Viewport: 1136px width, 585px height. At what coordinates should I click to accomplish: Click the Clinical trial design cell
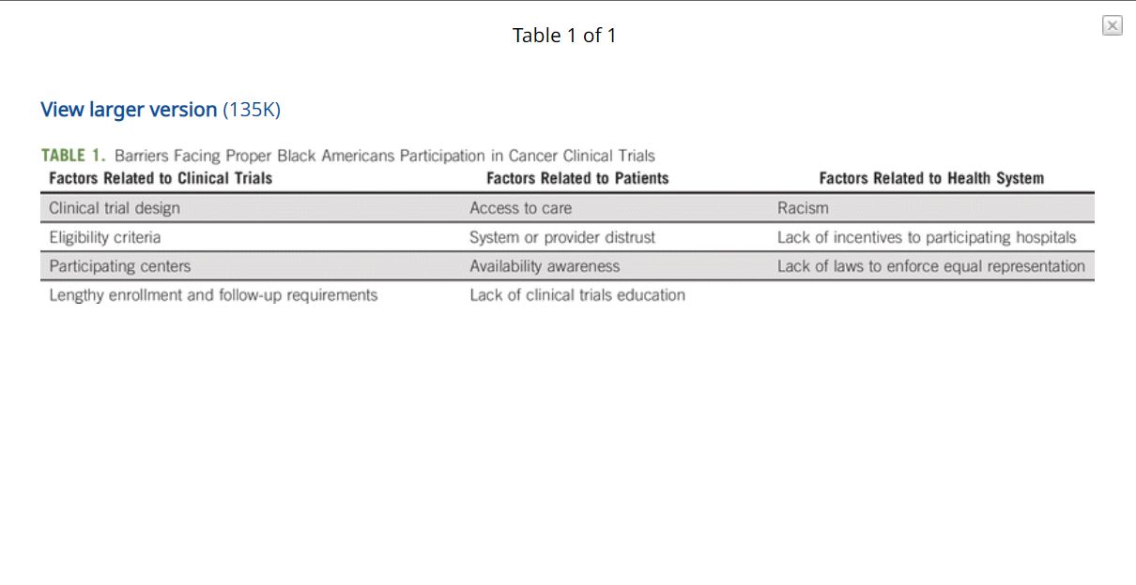click(115, 208)
